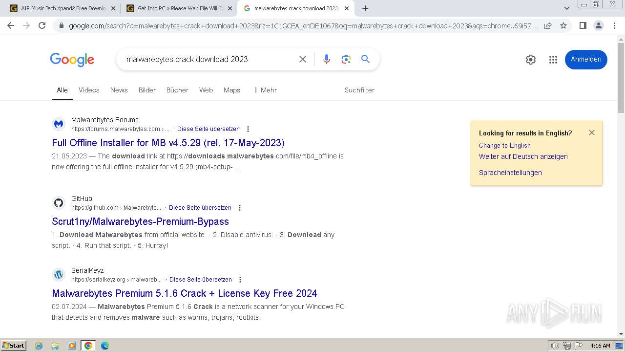This screenshot has width=625, height=352.
Task: Open Malwarebytes Premium 5.1.6 Crack result
Action: click(185, 293)
